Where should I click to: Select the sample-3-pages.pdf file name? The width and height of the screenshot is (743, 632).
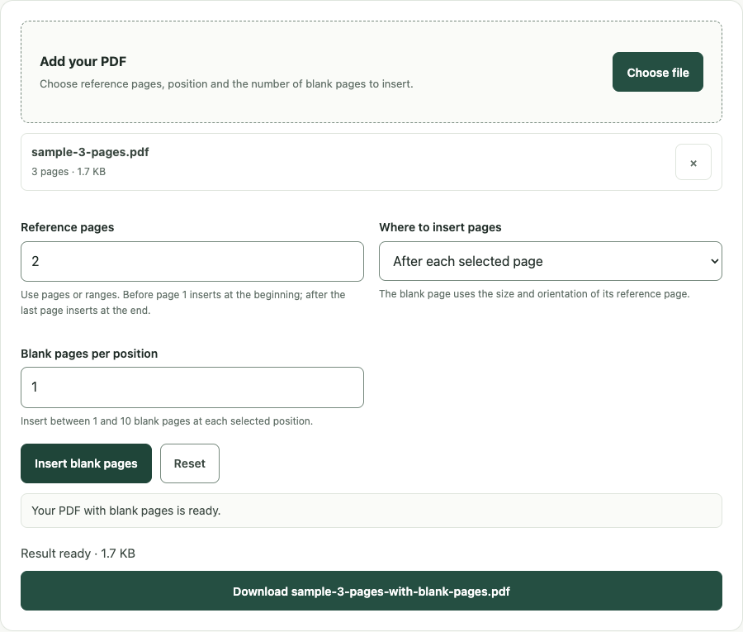point(90,152)
